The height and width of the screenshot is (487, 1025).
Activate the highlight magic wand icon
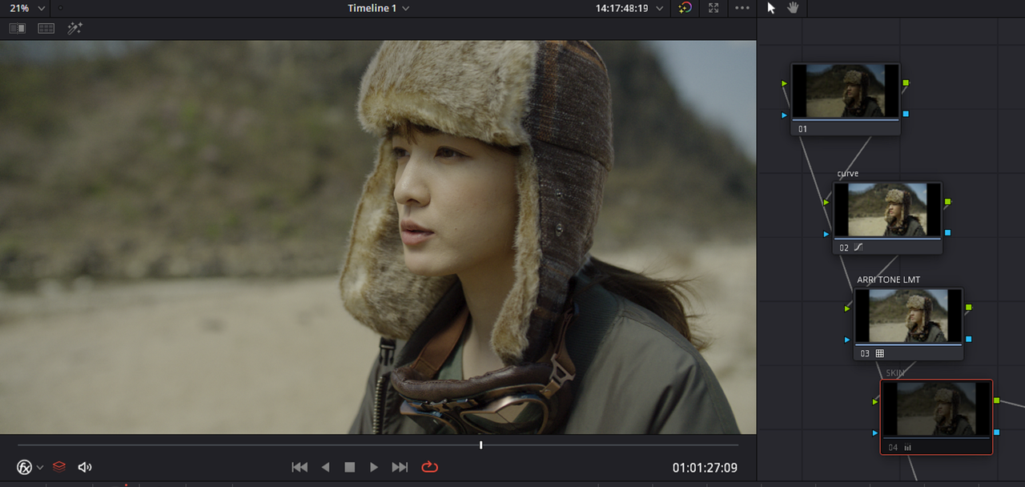(74, 28)
